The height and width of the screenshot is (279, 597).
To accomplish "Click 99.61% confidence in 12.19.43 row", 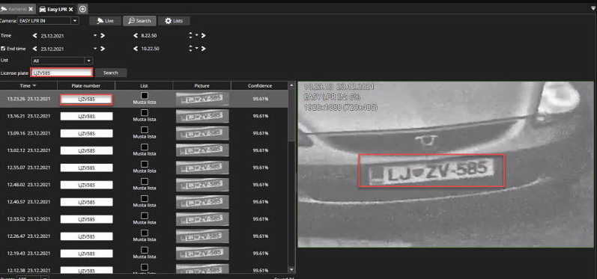I will (261, 253).
